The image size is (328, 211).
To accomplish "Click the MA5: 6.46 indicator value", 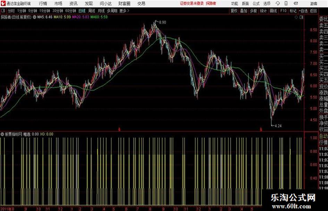I will 44,17.
